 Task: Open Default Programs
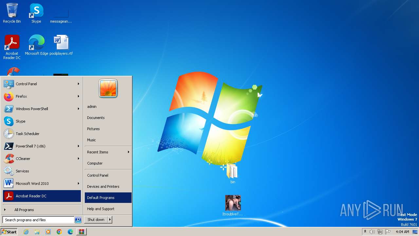tap(108, 198)
